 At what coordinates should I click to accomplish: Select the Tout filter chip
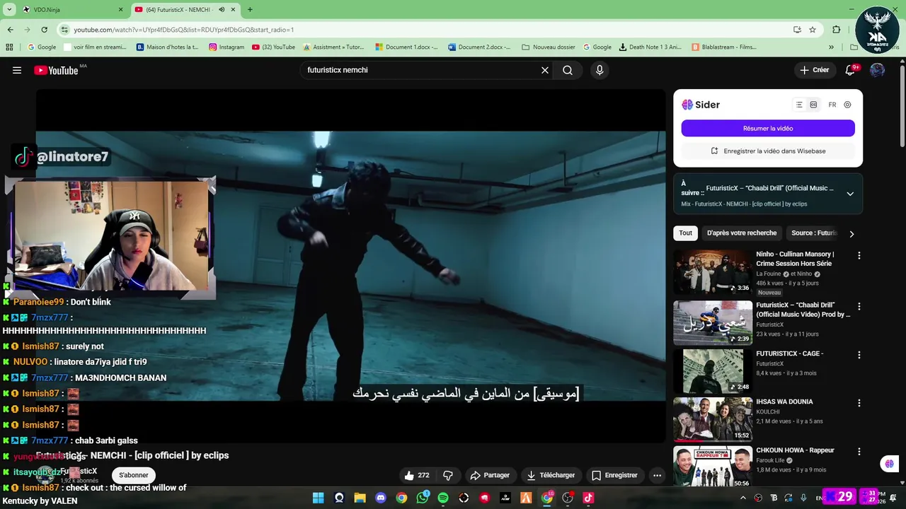point(686,233)
